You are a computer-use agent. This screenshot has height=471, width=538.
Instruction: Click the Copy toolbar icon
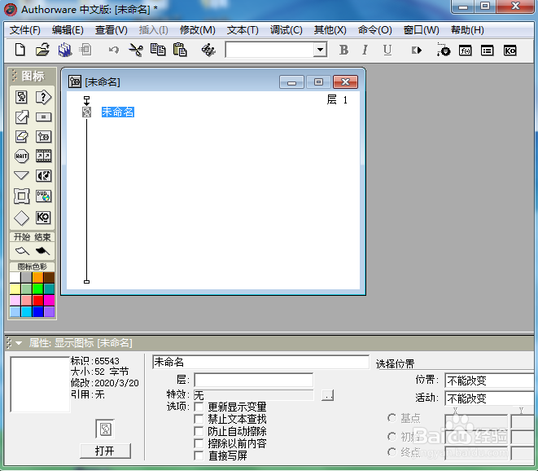point(158,51)
